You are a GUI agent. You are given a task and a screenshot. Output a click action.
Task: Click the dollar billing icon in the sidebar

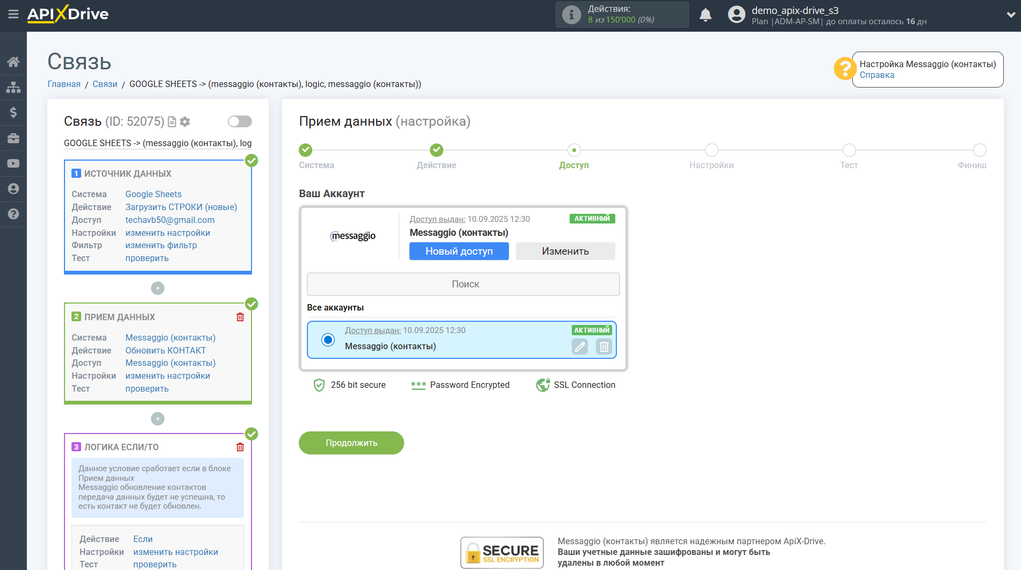tap(13, 112)
